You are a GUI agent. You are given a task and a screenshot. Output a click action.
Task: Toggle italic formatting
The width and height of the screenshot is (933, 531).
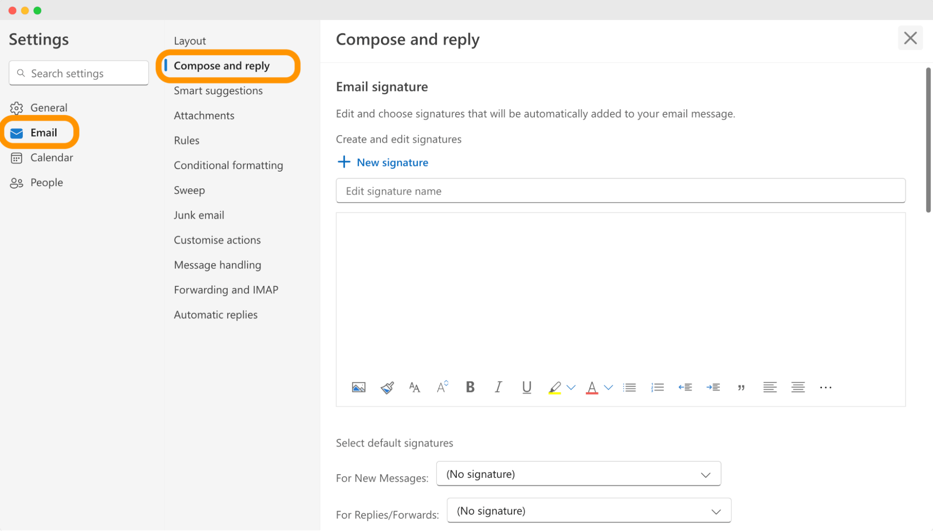pos(498,387)
